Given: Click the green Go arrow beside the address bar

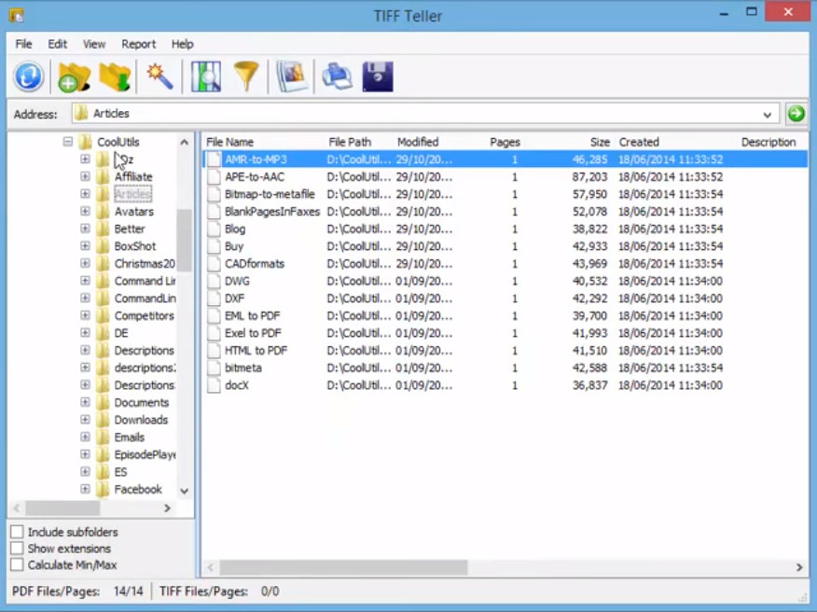Looking at the screenshot, I should [796, 113].
